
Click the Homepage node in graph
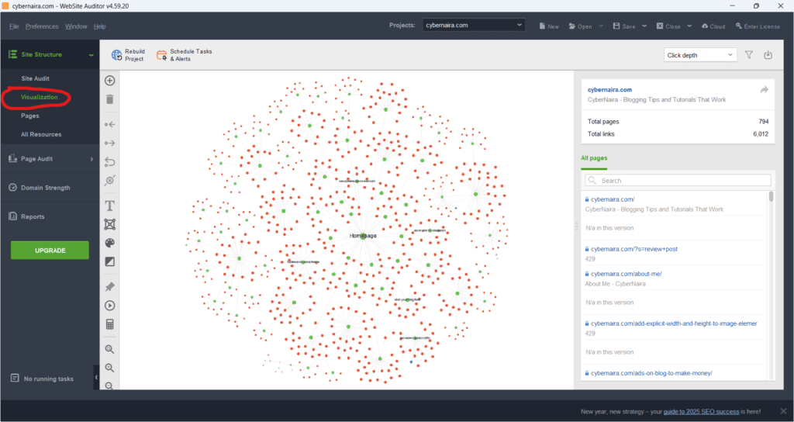[363, 236]
